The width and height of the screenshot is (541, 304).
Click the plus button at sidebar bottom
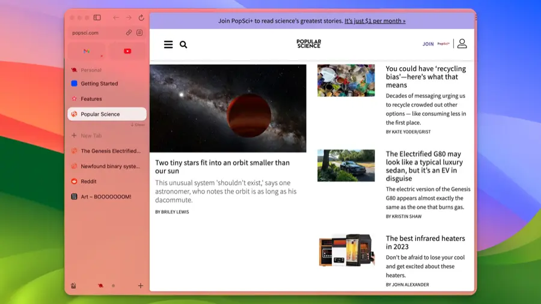(x=141, y=286)
